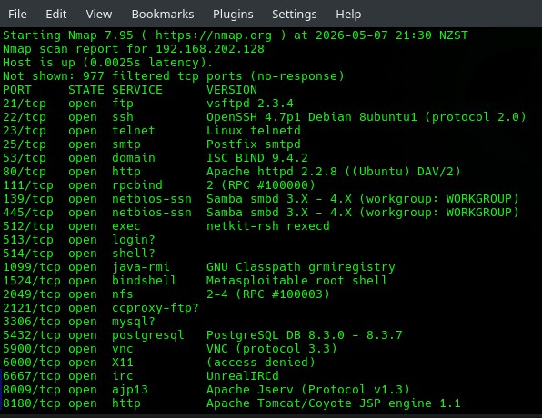Open the Help menu
Viewport: 542px width, 418px height.
pos(348,15)
